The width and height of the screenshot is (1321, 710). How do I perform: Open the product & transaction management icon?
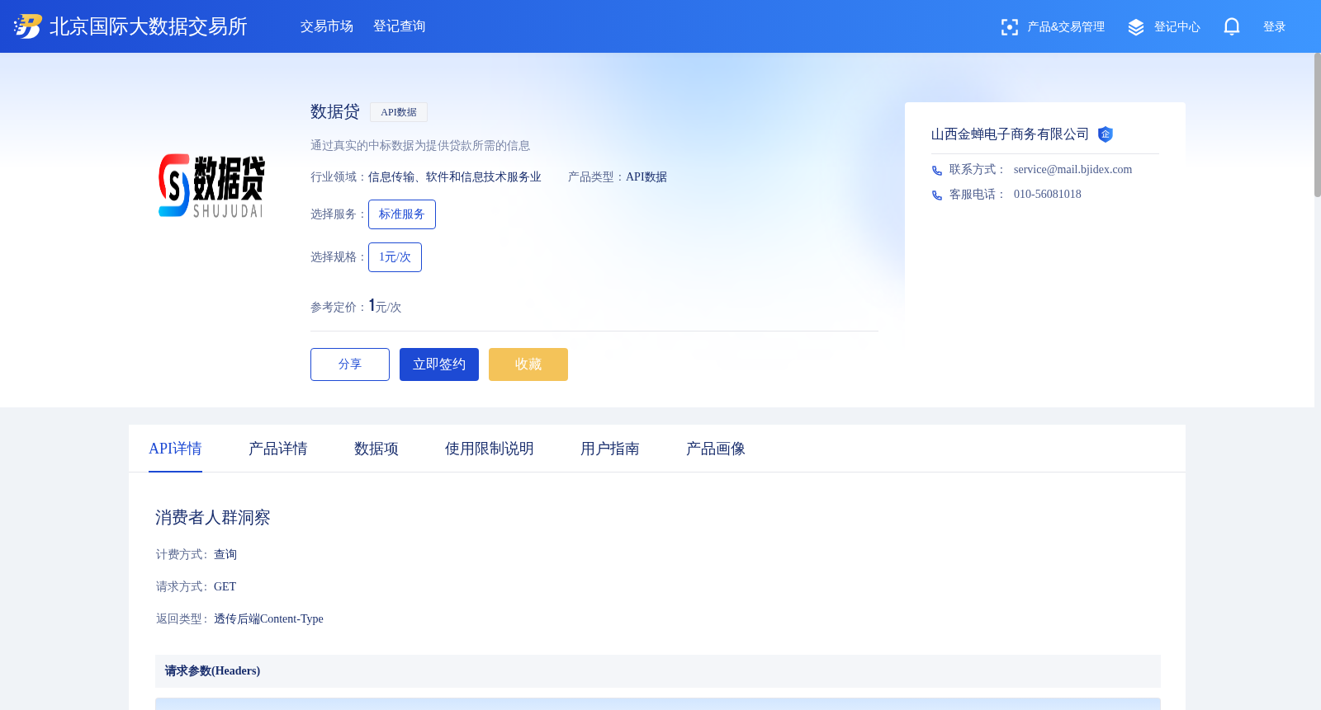pos(1009,27)
